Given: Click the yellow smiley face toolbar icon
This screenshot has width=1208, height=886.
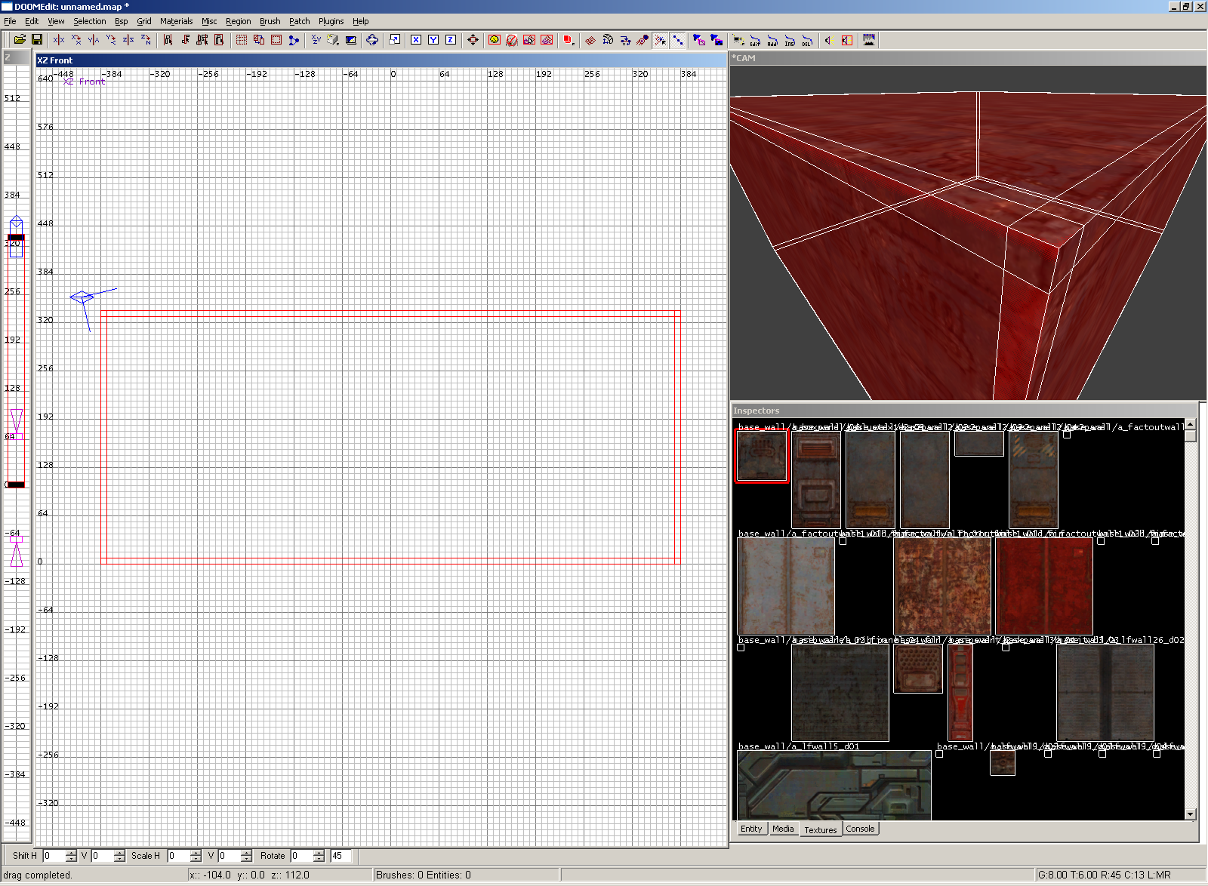Looking at the screenshot, I should pos(495,40).
